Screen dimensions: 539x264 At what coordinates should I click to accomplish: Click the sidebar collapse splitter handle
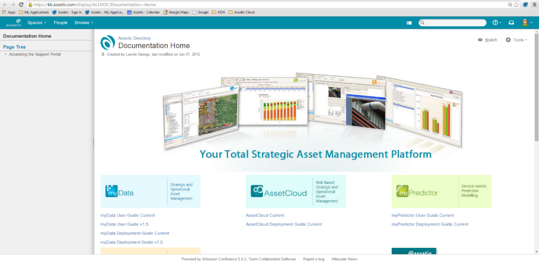[93, 142]
